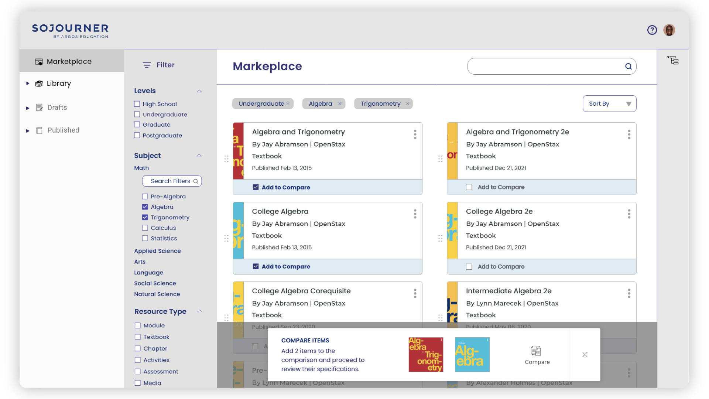Open options menu for Algebra and Trigonometry 2e
This screenshot has width=709, height=399.
pyautogui.click(x=629, y=134)
